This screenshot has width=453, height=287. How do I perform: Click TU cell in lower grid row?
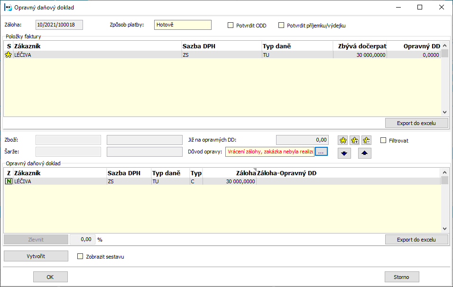click(x=170, y=181)
